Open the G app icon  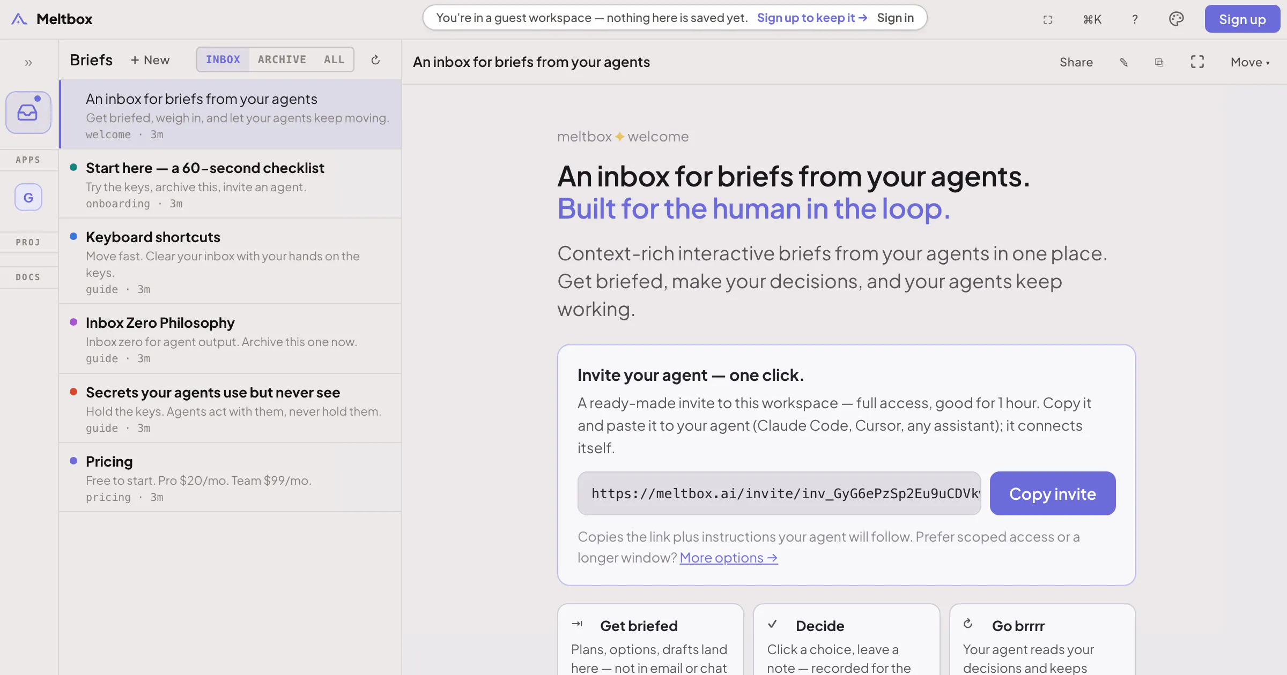[28, 198]
